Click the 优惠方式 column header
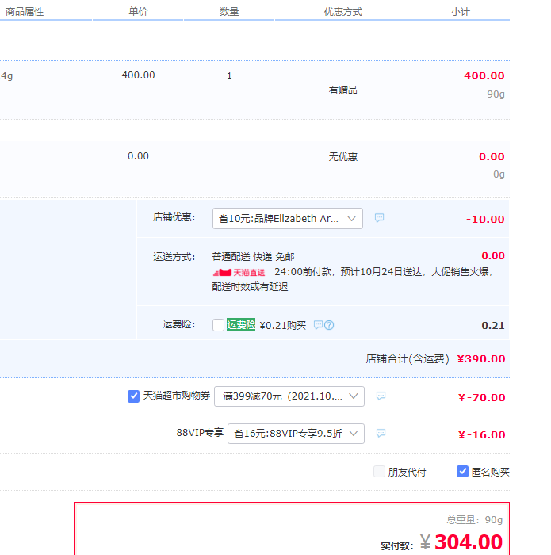 (x=343, y=12)
